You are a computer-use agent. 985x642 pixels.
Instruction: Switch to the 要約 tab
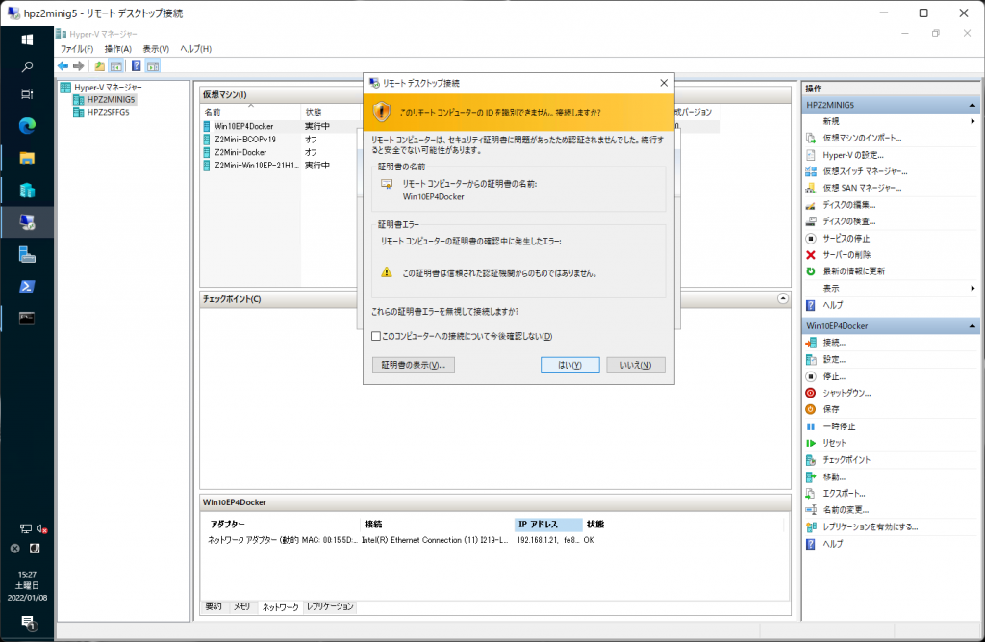pyautogui.click(x=214, y=606)
